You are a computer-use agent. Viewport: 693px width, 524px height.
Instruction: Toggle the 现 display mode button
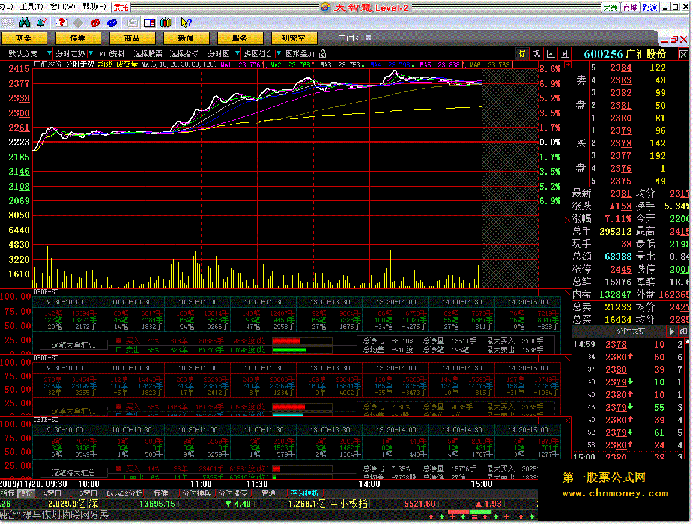click(536, 54)
